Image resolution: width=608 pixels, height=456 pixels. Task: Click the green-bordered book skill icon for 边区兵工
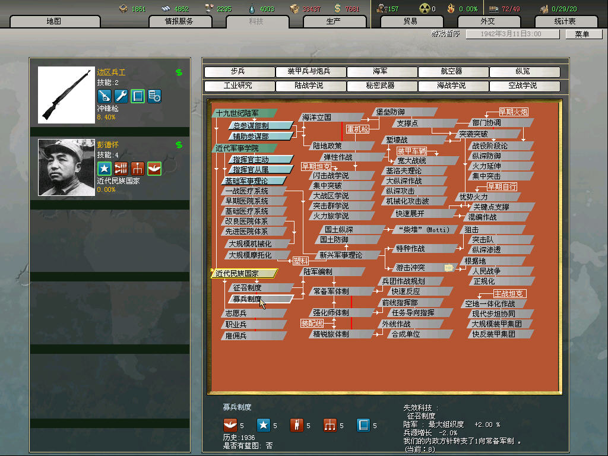click(x=138, y=96)
